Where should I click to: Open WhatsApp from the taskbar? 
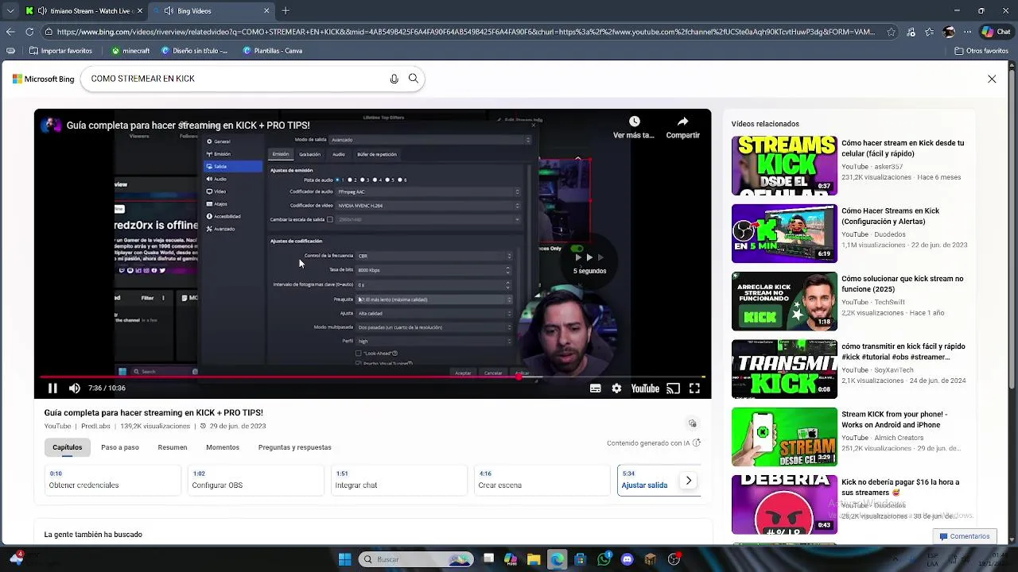tap(604, 559)
